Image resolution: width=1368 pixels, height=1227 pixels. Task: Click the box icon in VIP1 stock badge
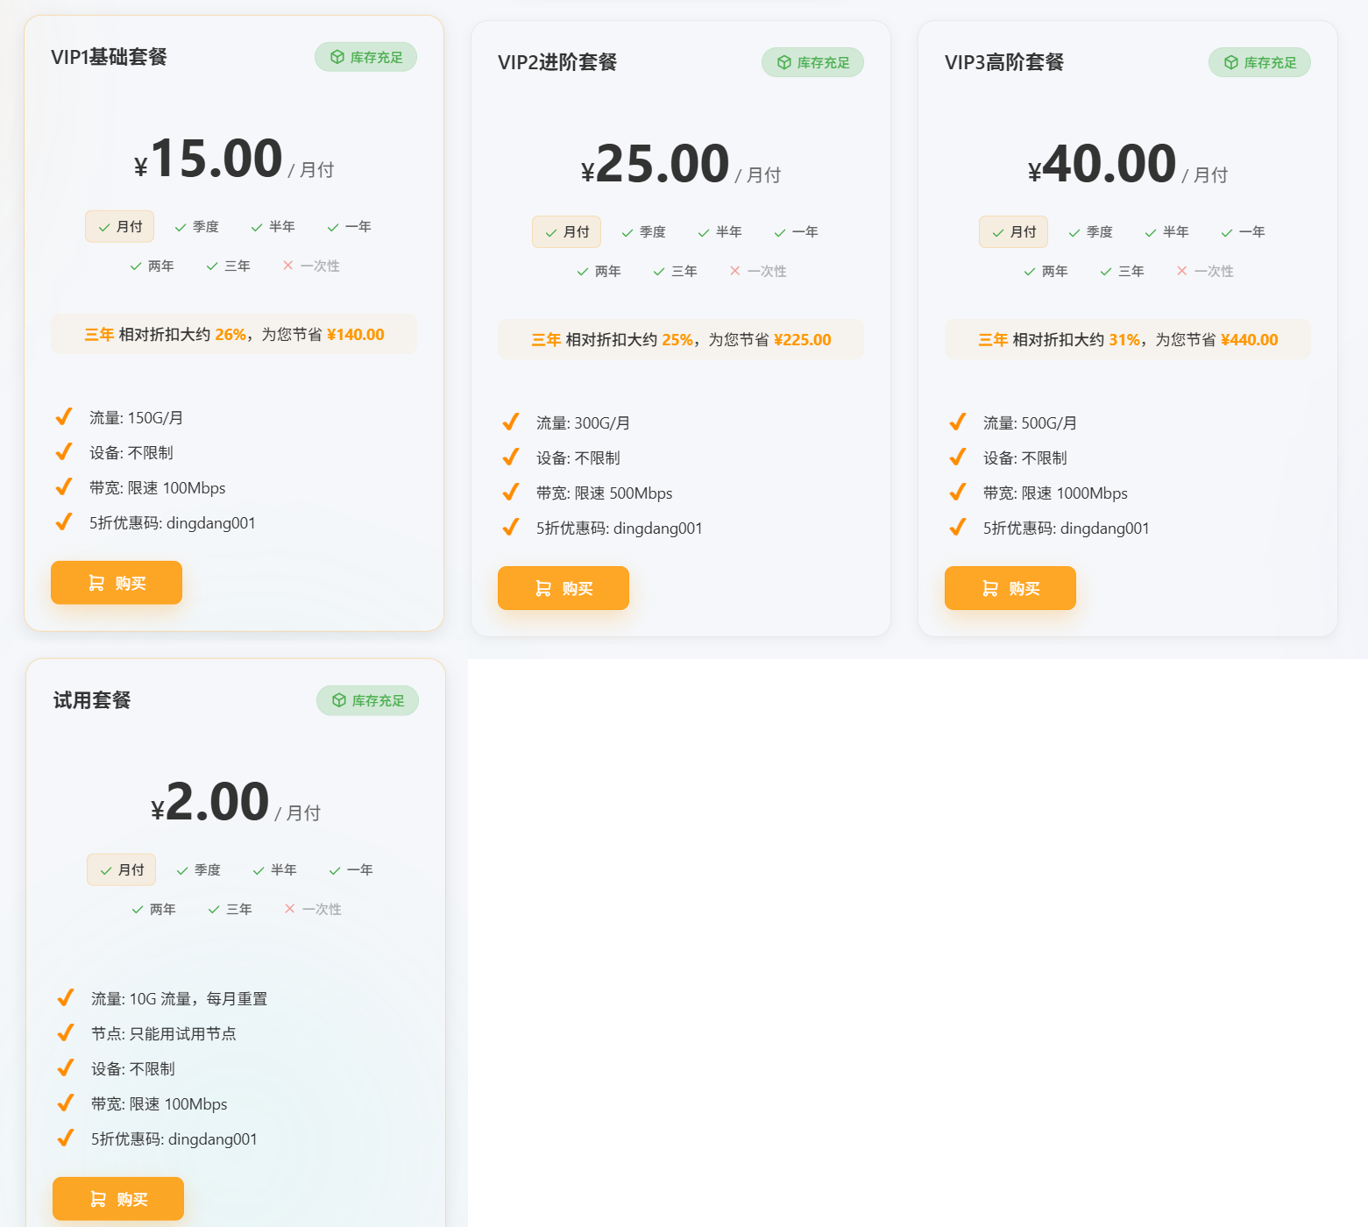(337, 58)
